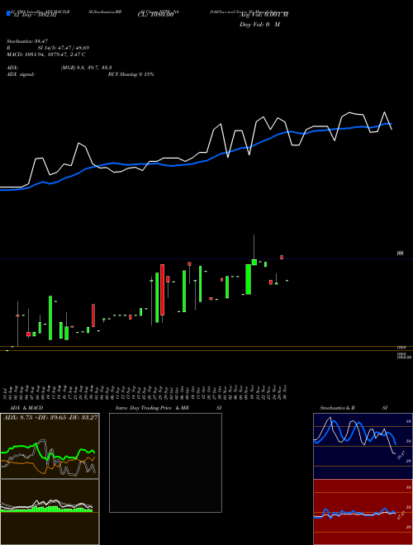This screenshot has height=545, width=413.
Task: Click the last red candle above resistance line
Action: [x=282, y=257]
